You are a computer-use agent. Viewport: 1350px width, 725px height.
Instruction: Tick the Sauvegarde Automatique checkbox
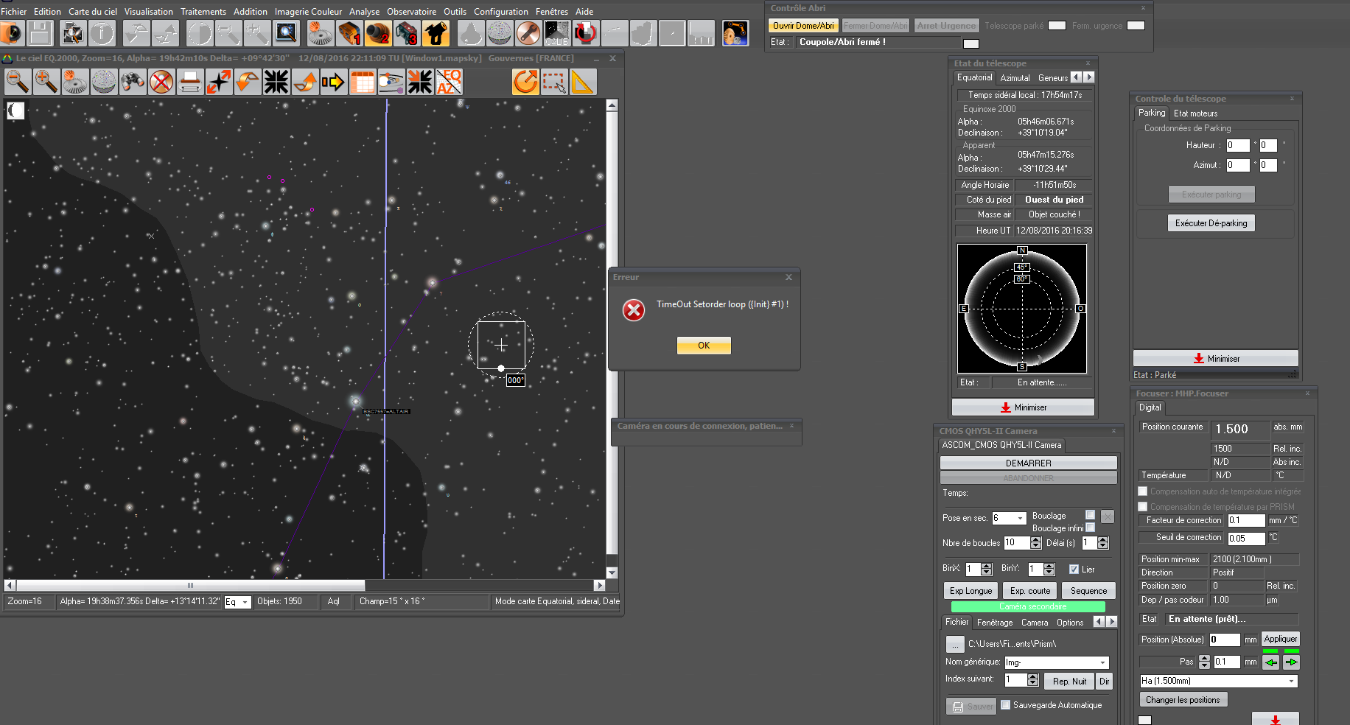coord(1005,705)
